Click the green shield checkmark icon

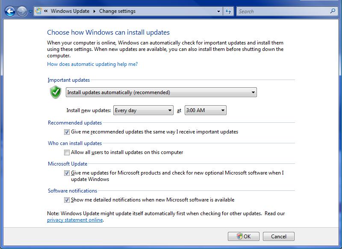pyautogui.click(x=56, y=92)
